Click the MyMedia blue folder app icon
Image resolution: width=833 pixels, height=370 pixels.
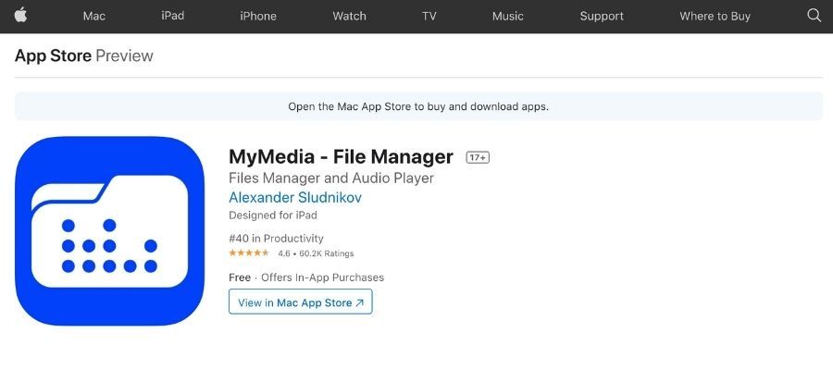[109, 231]
